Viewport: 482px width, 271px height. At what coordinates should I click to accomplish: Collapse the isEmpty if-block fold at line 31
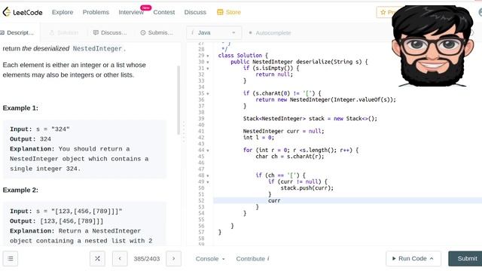(x=208, y=69)
